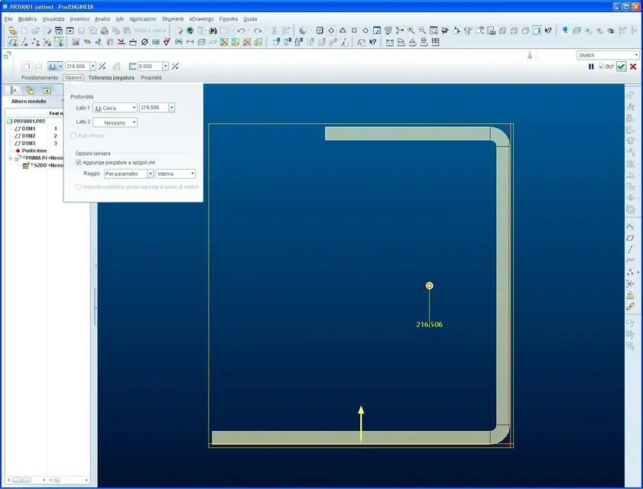Open the model tree tab icon
Image resolution: width=643 pixels, height=489 pixels.
pyautogui.click(x=13, y=90)
